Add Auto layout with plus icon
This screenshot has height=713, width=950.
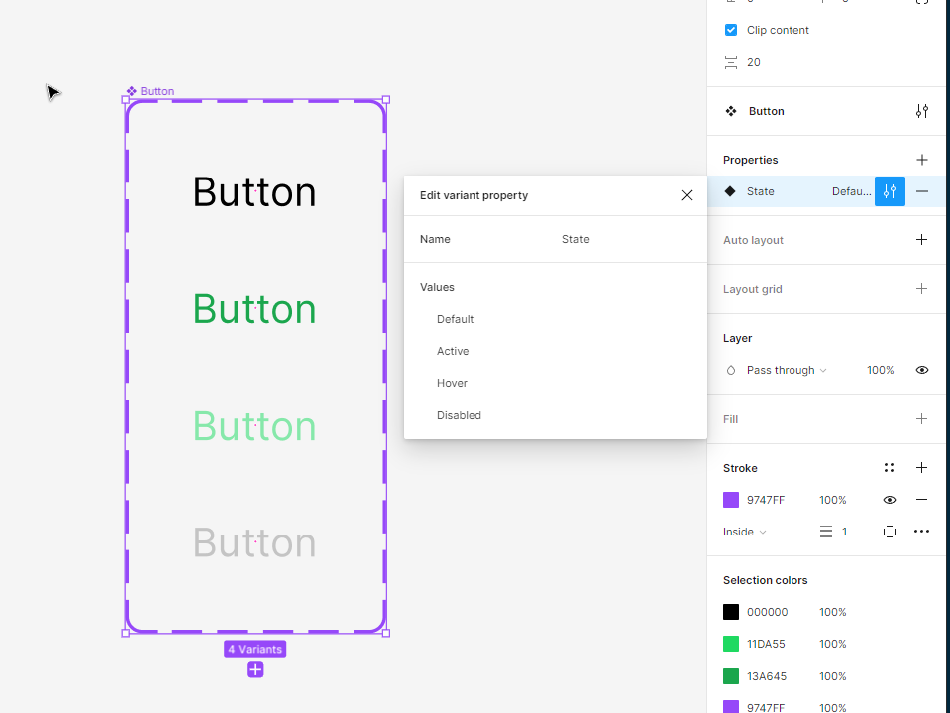(x=921, y=240)
